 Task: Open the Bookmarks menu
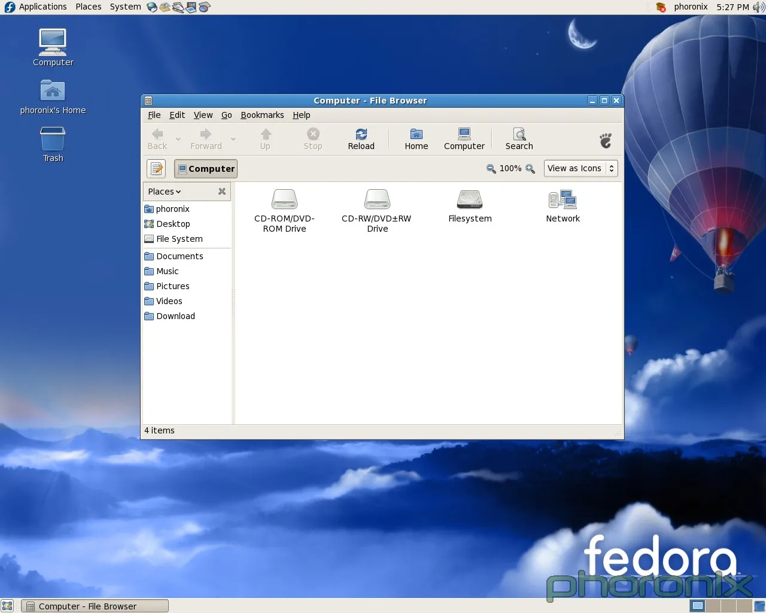pos(262,115)
